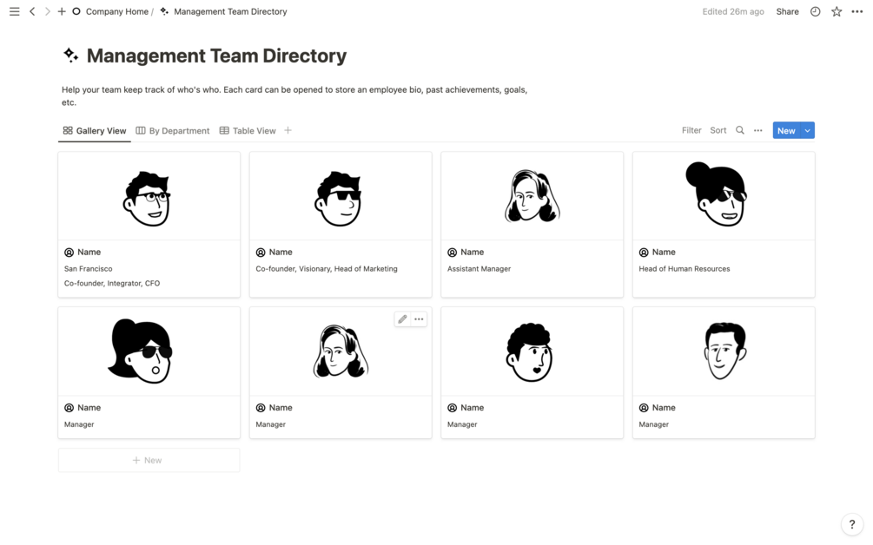Click Co-founder, Visionary, Head of Marketing text

[x=327, y=269]
